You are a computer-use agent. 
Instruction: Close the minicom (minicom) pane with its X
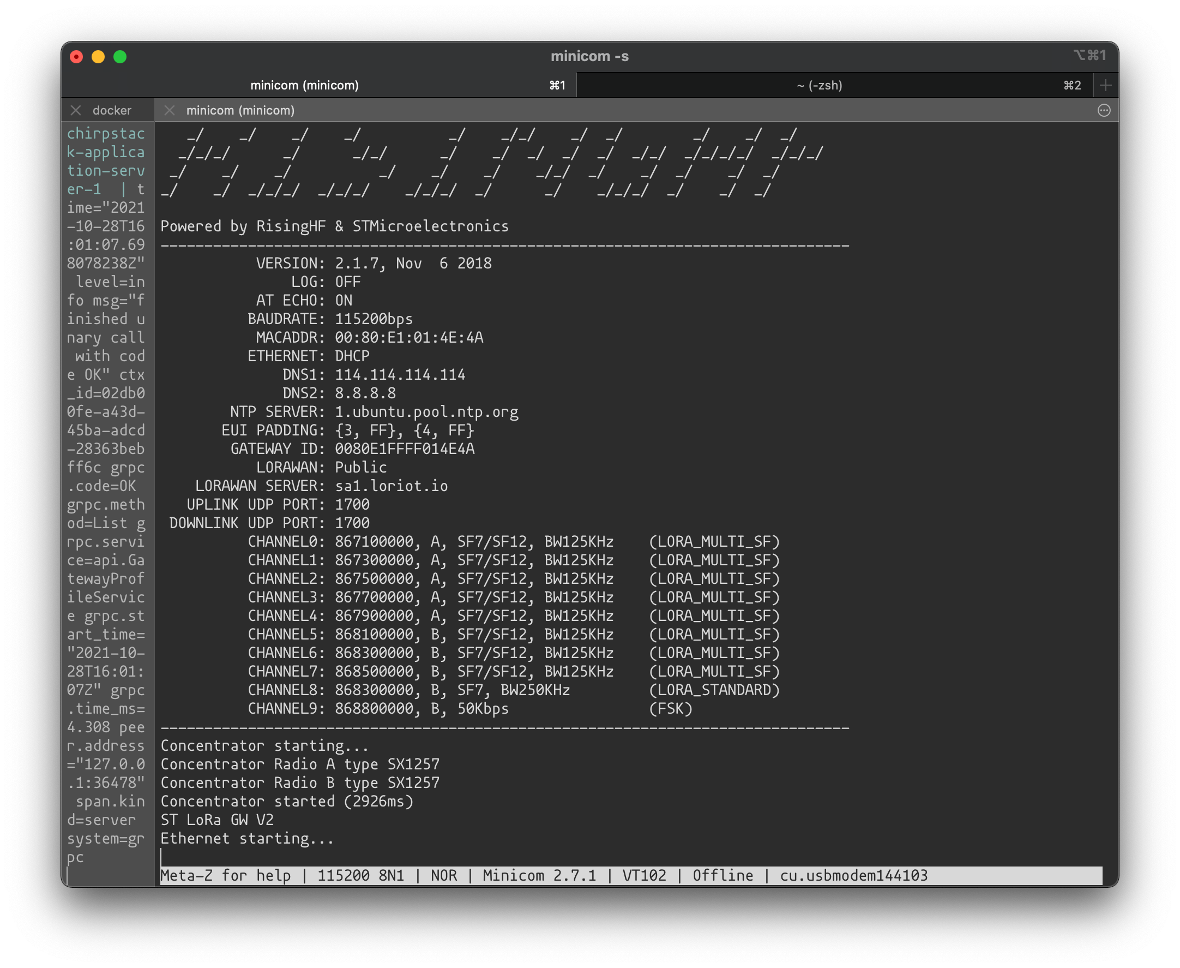pyautogui.click(x=170, y=110)
